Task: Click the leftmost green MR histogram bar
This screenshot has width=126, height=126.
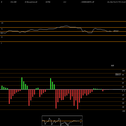Action: (x=2, y=88)
